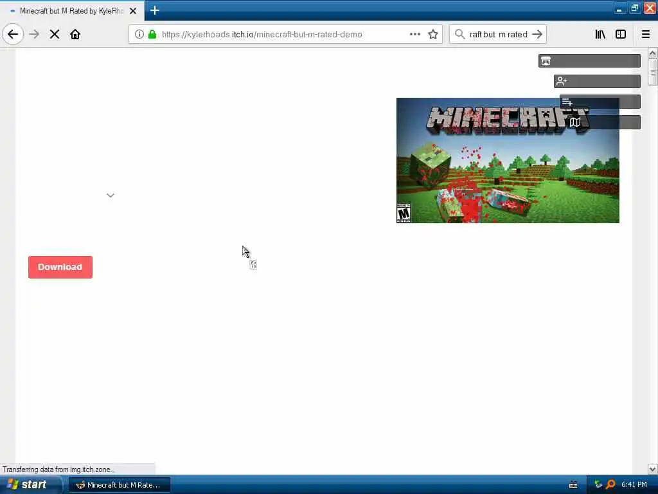The image size is (658, 494).
Task: Click the scrollbar down arrow
Action: coord(652,469)
